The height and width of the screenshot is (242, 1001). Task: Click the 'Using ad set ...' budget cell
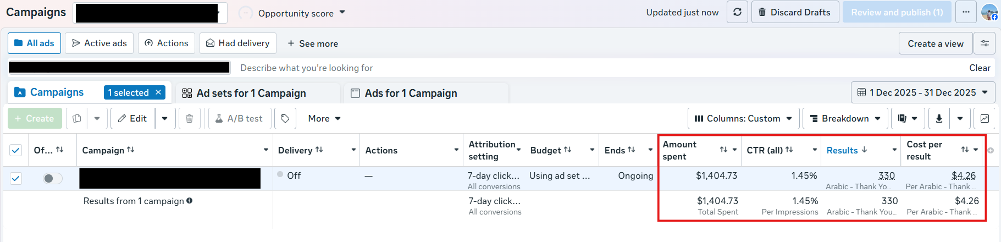pos(560,175)
